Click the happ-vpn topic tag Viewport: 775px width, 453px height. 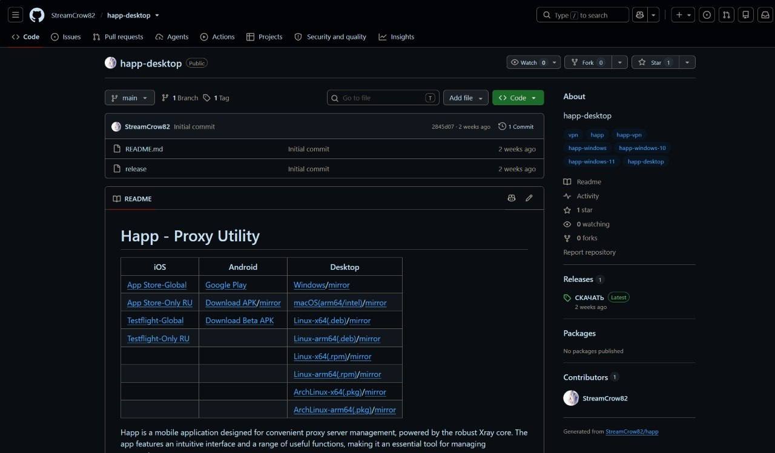click(x=629, y=135)
